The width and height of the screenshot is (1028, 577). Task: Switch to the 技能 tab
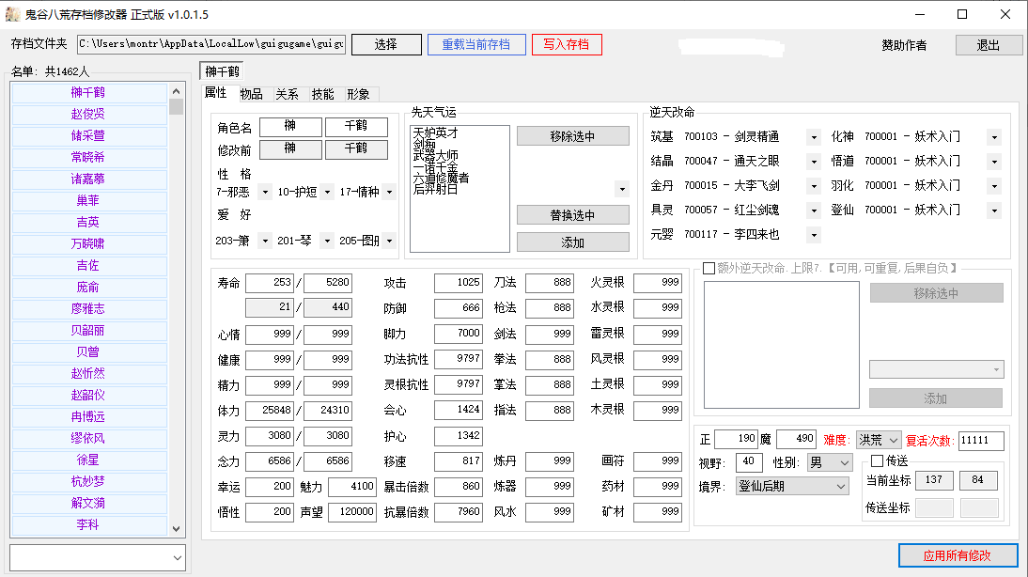(324, 94)
